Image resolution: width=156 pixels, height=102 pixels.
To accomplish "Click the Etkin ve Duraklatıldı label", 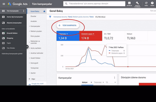I will [8, 29].
